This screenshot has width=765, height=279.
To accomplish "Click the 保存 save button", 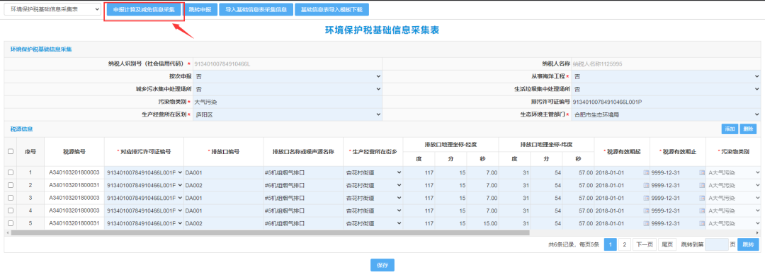I will (382, 266).
